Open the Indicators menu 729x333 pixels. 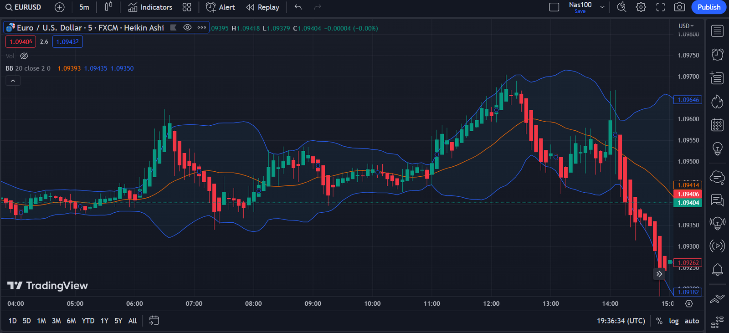150,7
